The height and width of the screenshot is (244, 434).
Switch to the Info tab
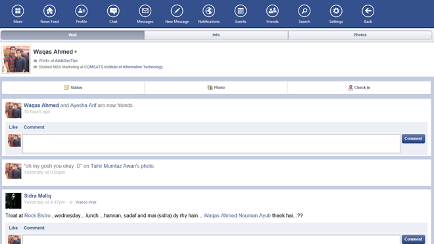[x=216, y=35]
